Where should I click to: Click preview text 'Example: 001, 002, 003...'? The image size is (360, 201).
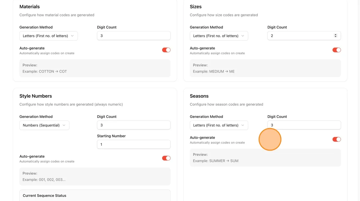coord(44,180)
